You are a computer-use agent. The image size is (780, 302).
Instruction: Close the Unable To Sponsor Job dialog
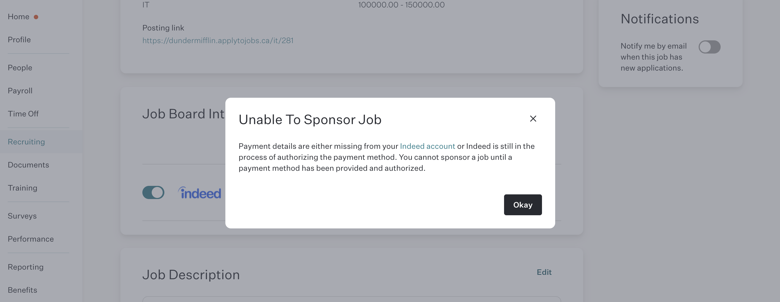tap(533, 119)
